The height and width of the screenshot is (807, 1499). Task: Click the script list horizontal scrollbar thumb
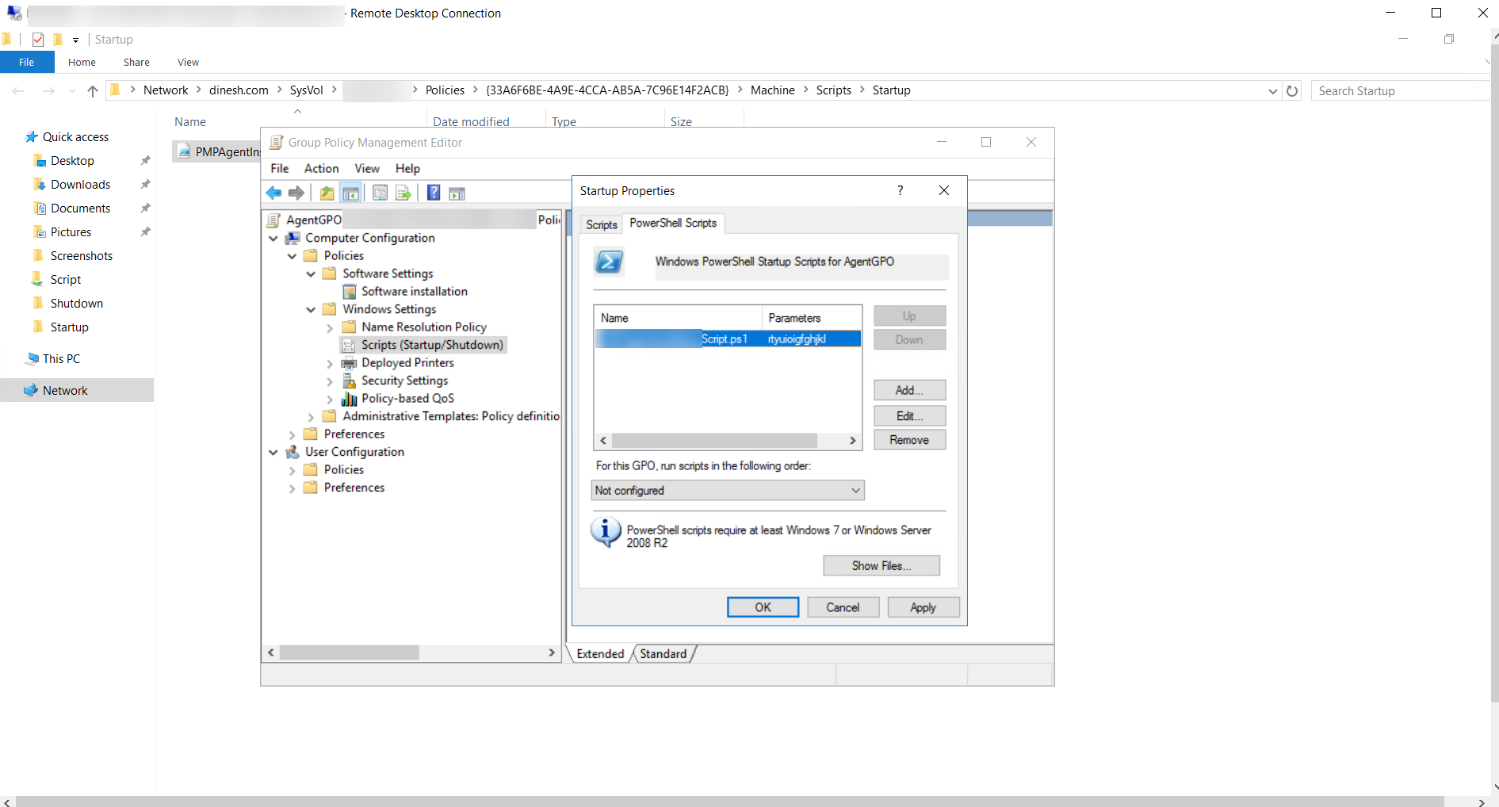(714, 441)
